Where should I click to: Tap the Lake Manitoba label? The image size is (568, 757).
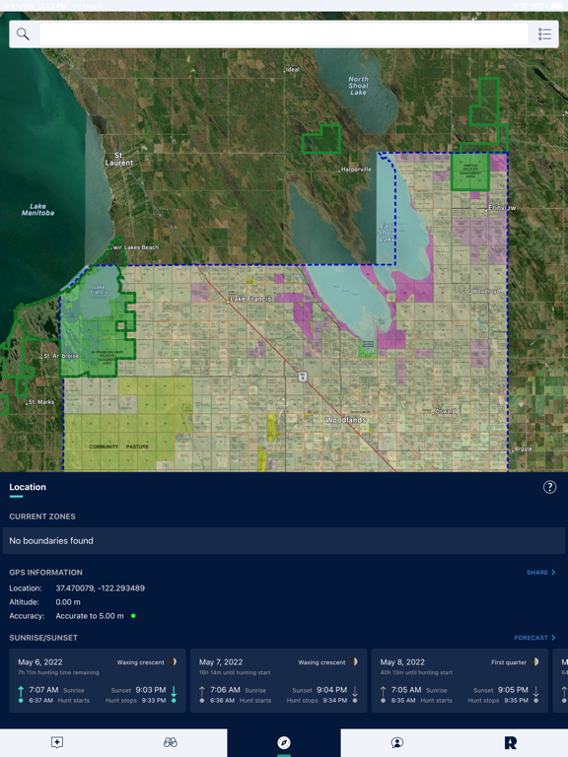pyautogui.click(x=37, y=210)
